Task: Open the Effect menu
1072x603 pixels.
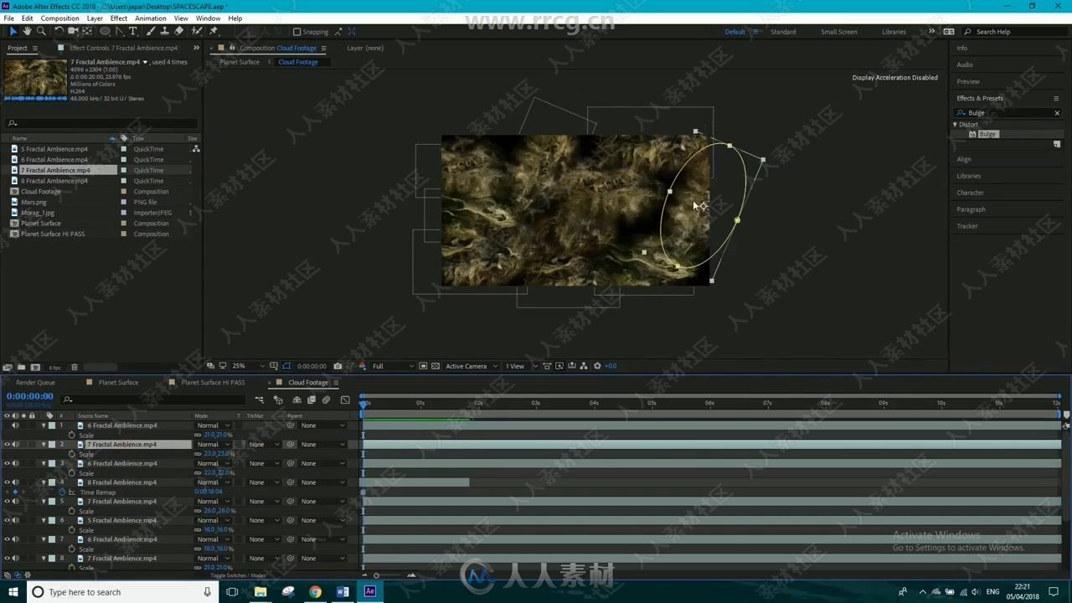Action: point(119,18)
